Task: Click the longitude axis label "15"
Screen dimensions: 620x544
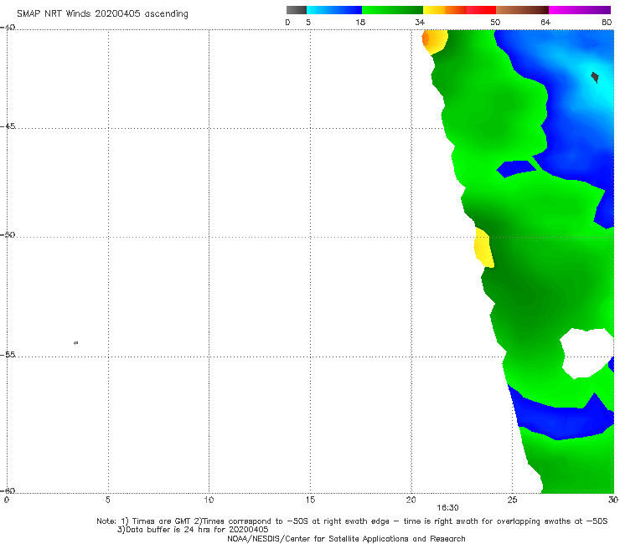Action: pyautogui.click(x=310, y=500)
